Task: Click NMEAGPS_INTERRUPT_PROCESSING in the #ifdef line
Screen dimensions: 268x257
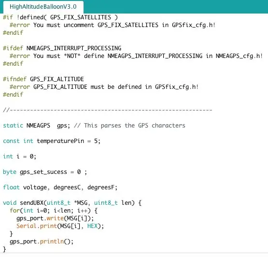Action: pos(74,48)
